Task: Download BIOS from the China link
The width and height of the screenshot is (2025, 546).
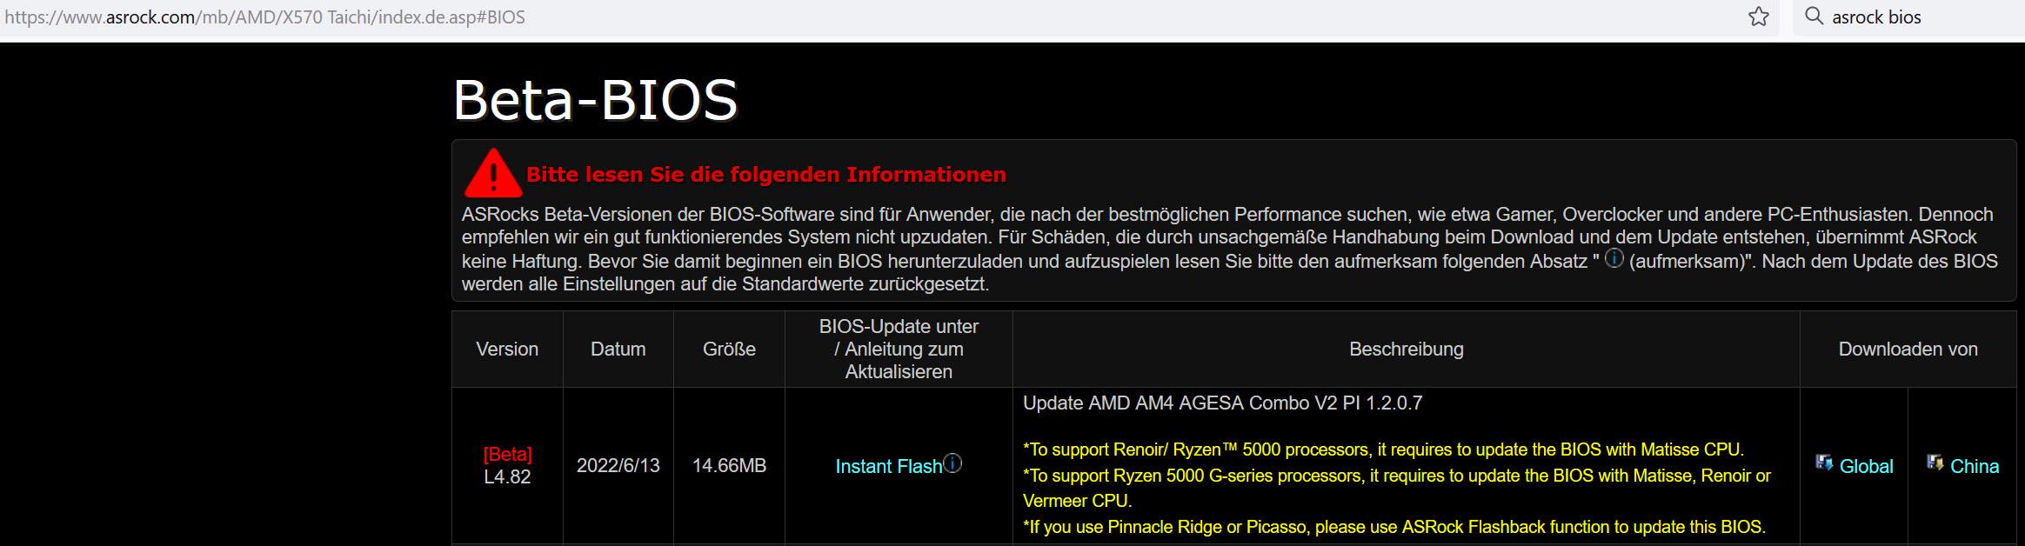Action: (1975, 466)
